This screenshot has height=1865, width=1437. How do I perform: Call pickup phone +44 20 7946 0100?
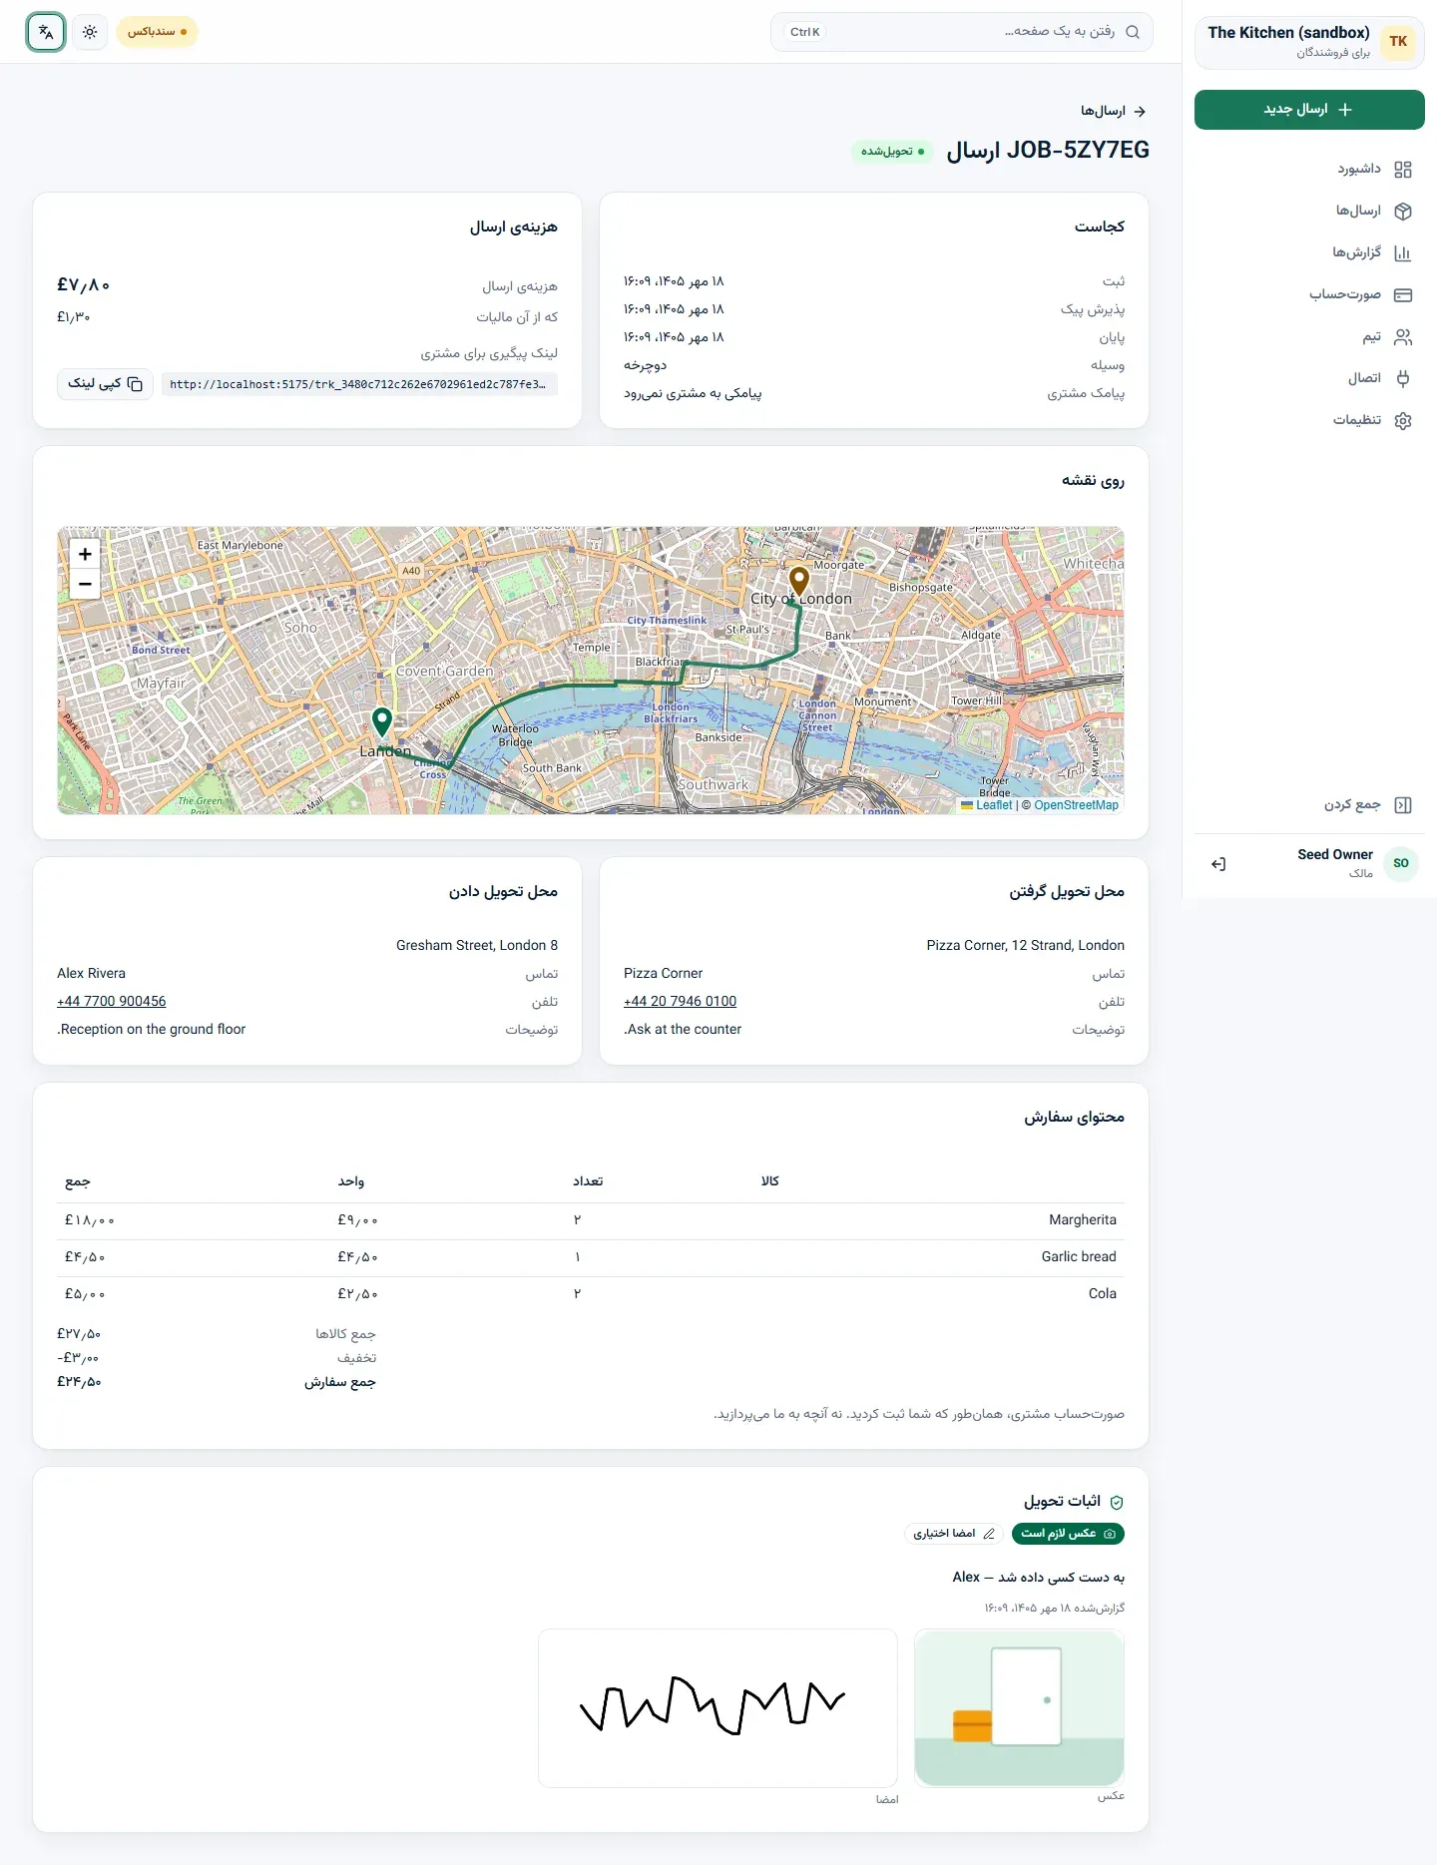pyautogui.click(x=680, y=1002)
